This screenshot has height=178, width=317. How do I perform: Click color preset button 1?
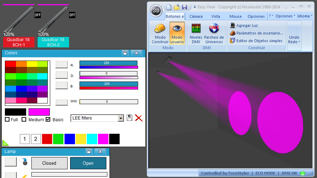25,139
